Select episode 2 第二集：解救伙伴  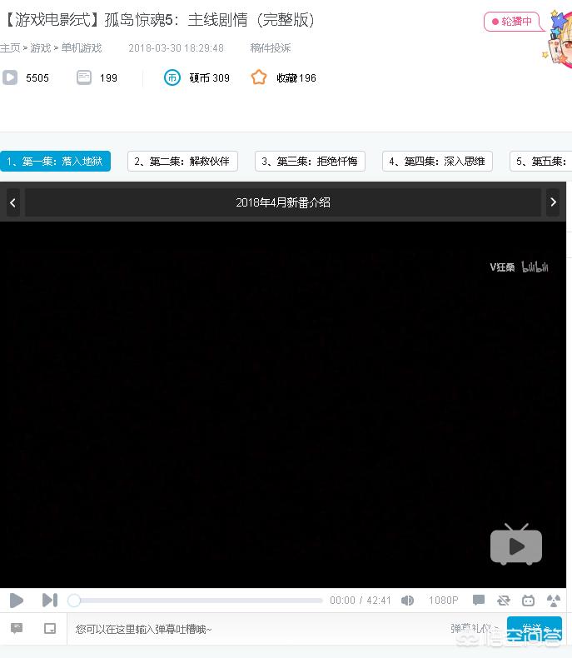tap(182, 161)
